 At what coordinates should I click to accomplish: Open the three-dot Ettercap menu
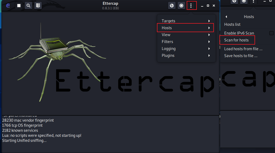191,6
